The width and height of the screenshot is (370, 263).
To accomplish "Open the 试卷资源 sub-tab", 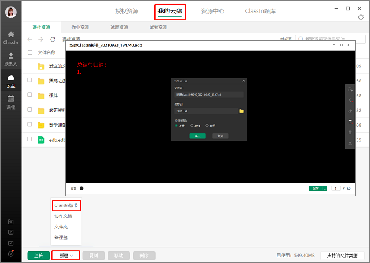I will pyautogui.click(x=158, y=27).
